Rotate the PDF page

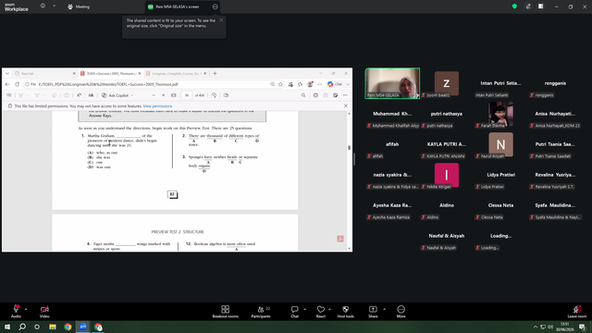pyautogui.click(x=214, y=95)
